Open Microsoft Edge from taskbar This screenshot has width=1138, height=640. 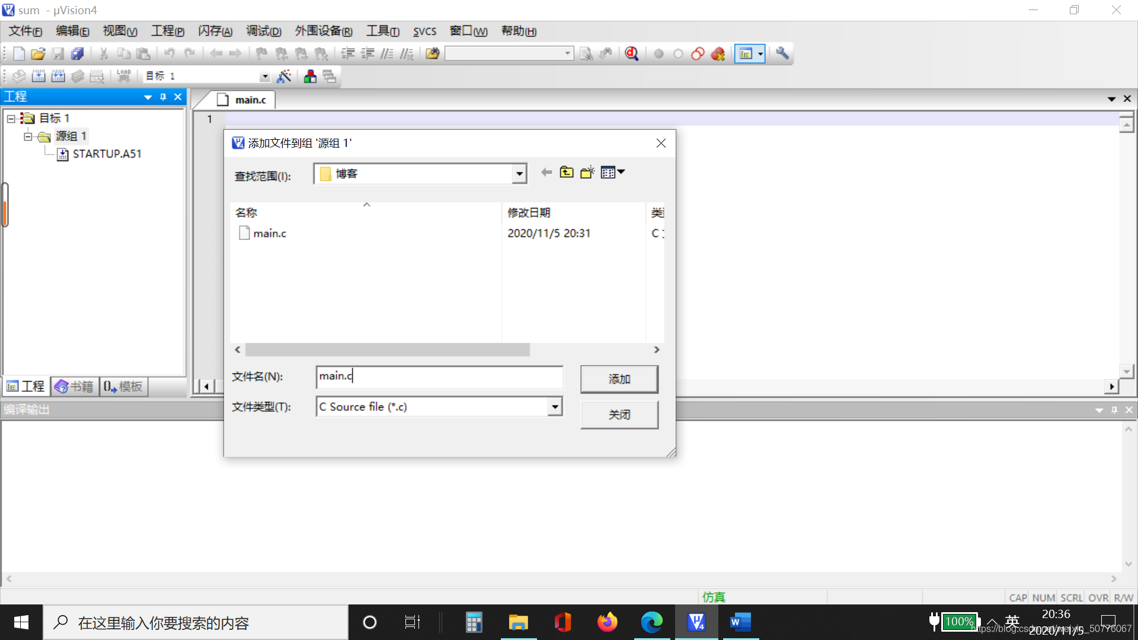pyautogui.click(x=651, y=622)
